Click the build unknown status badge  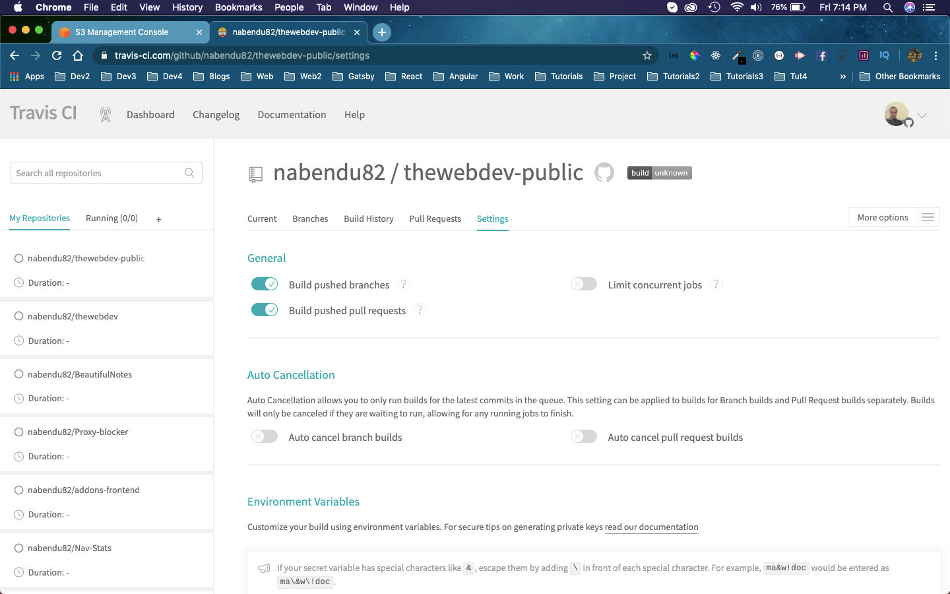[x=659, y=173]
